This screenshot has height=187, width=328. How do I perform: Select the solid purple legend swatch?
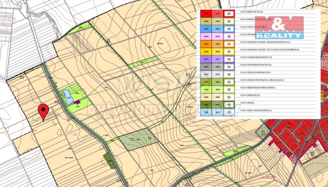pyautogui.click(x=205, y=59)
